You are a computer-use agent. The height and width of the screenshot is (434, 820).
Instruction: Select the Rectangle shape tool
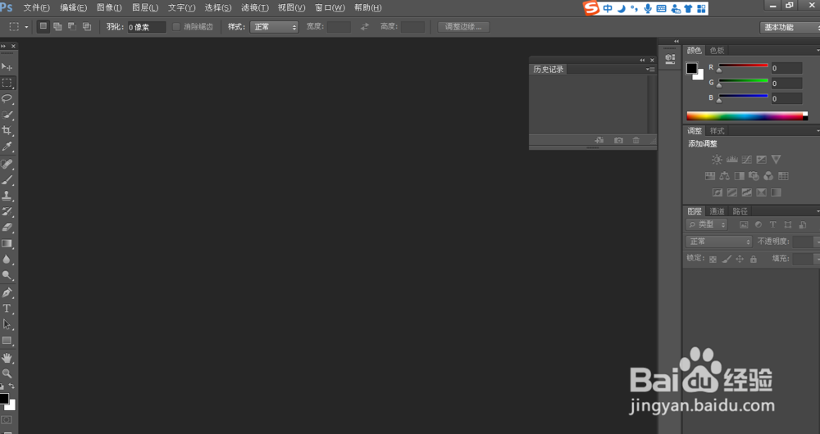7,341
